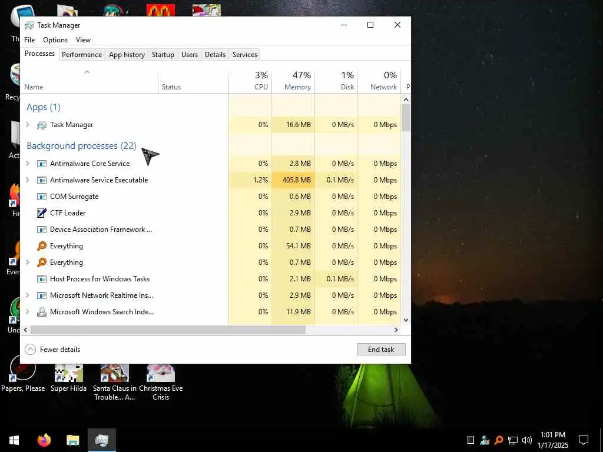This screenshot has width=603, height=452.
Task: Click the COM Surrogate process icon
Action: coord(42,197)
